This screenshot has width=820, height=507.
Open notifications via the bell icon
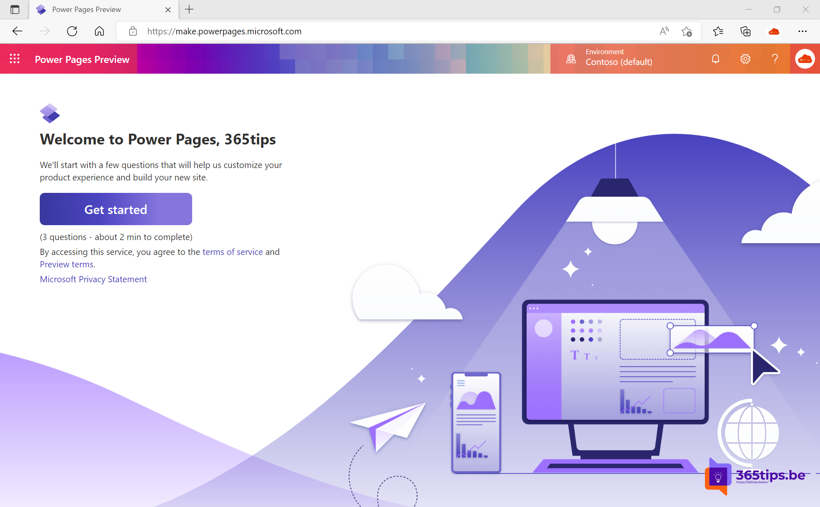(x=716, y=59)
